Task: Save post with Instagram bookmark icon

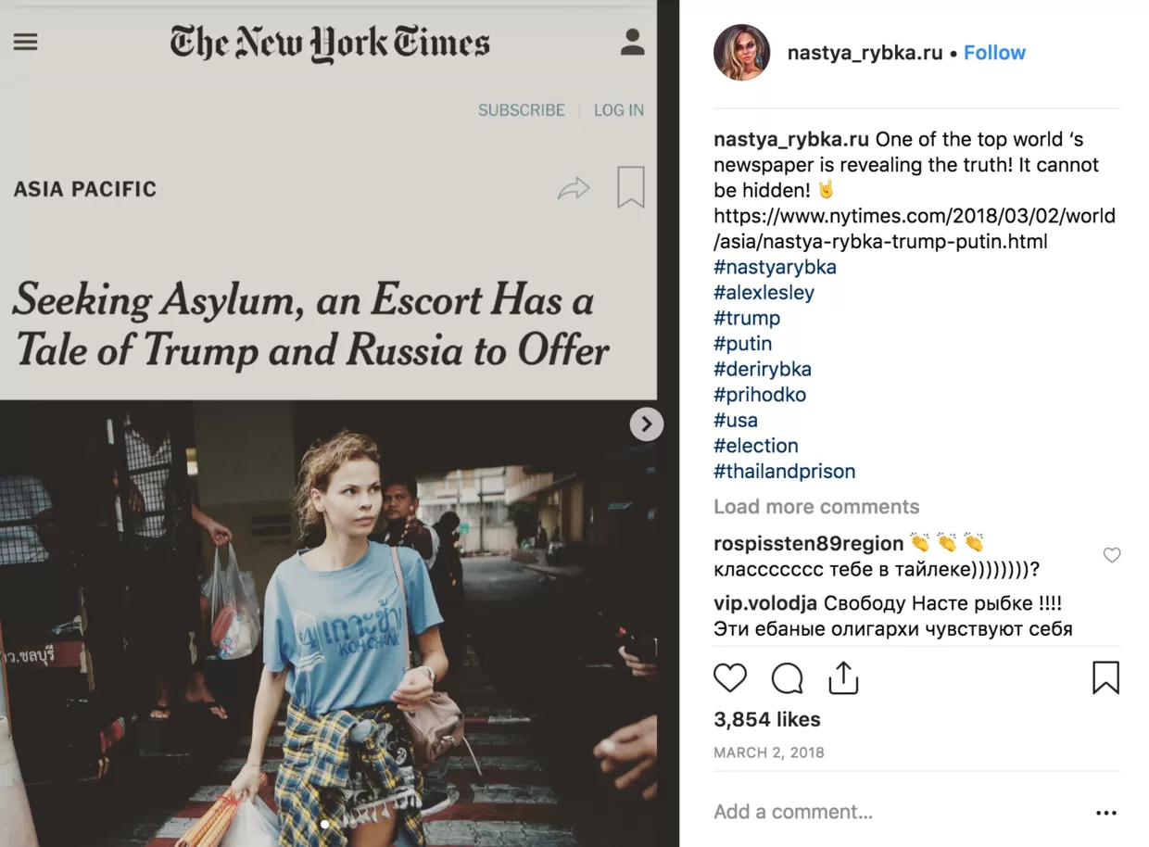Action: click(1105, 677)
